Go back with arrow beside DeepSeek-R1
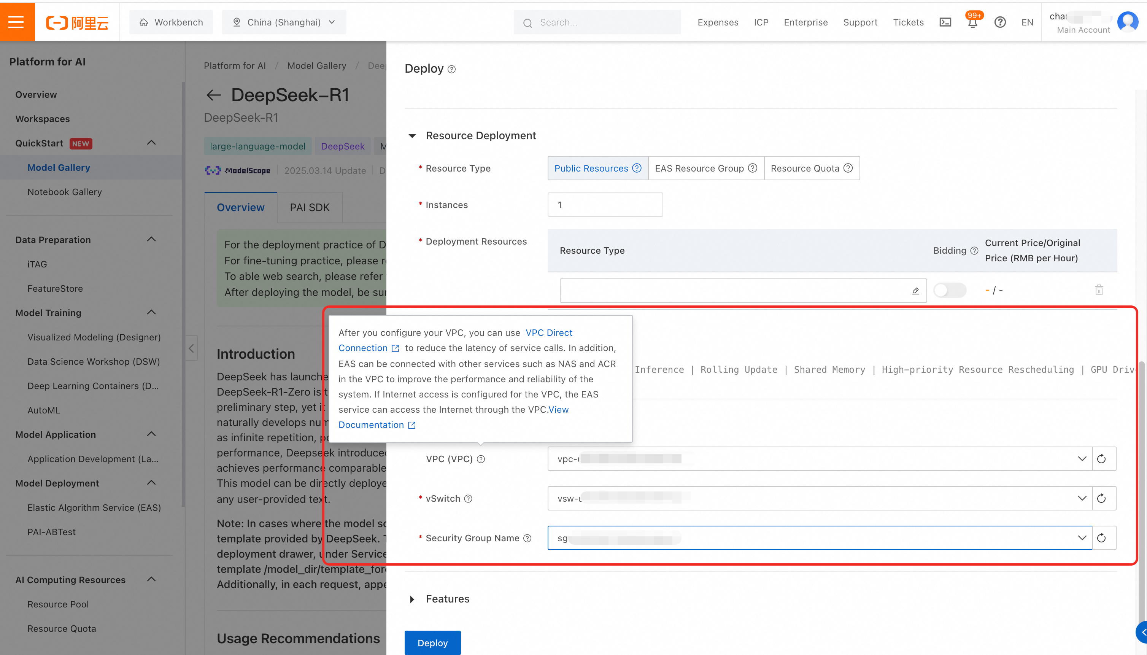Screen dimensions: 1147x655 pos(214,95)
